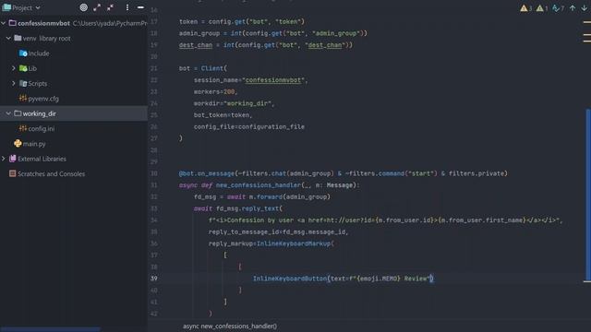Expand External Libraries node
The image size is (591, 332).
coord(4,159)
